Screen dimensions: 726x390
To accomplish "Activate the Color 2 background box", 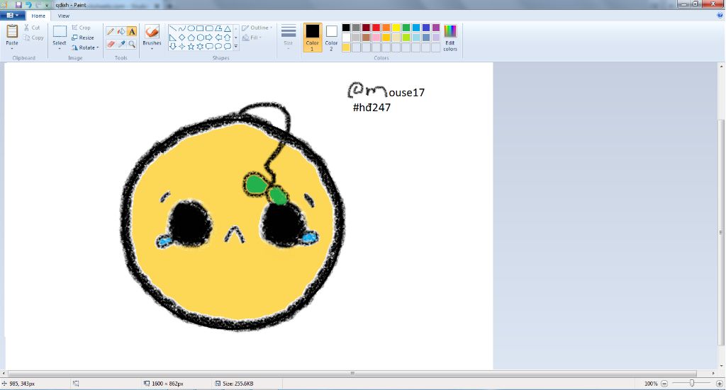I will 331,38.
